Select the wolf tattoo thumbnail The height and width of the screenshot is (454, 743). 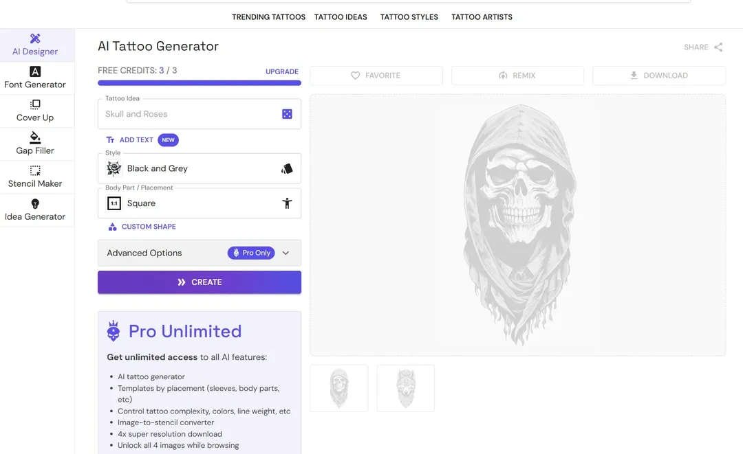pyautogui.click(x=406, y=388)
